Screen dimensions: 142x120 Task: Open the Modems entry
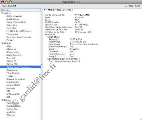(x=11, y=112)
